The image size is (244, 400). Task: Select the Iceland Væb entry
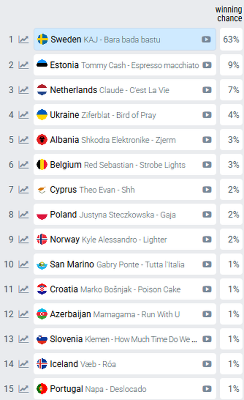point(125,364)
